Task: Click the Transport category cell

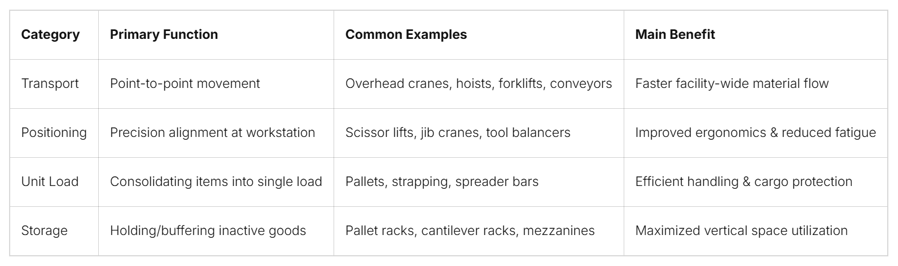Action: [x=54, y=84]
